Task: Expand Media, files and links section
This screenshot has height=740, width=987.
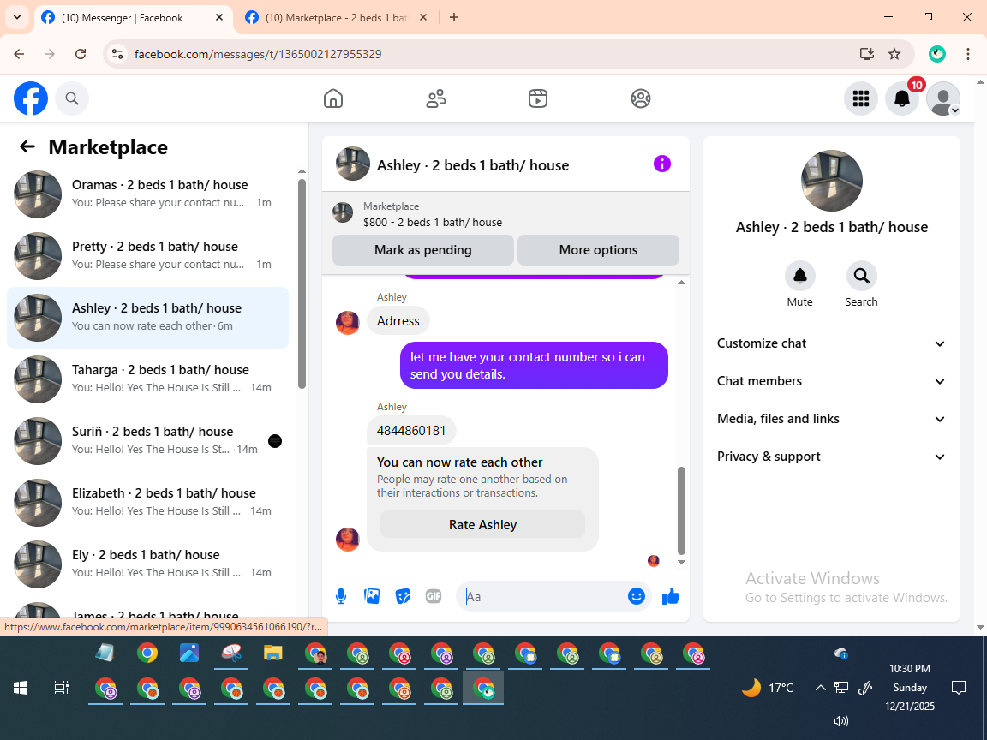Action: point(831,419)
